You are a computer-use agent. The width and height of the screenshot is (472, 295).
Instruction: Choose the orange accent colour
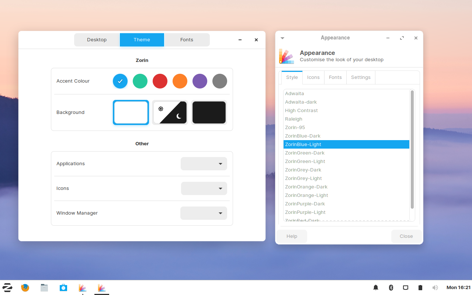180,81
